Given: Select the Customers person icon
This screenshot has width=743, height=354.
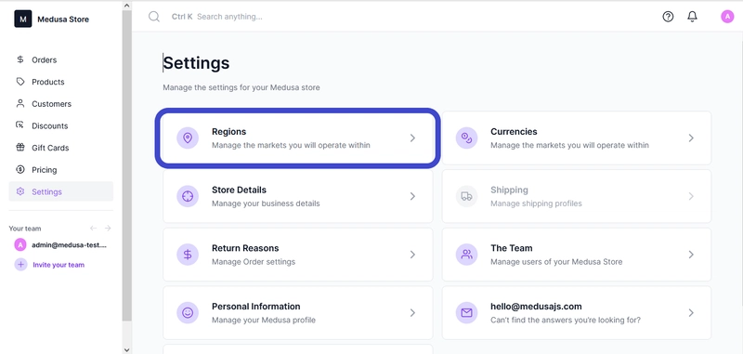Looking at the screenshot, I should pos(20,103).
